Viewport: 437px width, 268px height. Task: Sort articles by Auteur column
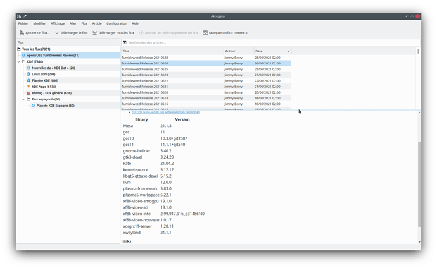[x=239, y=51]
